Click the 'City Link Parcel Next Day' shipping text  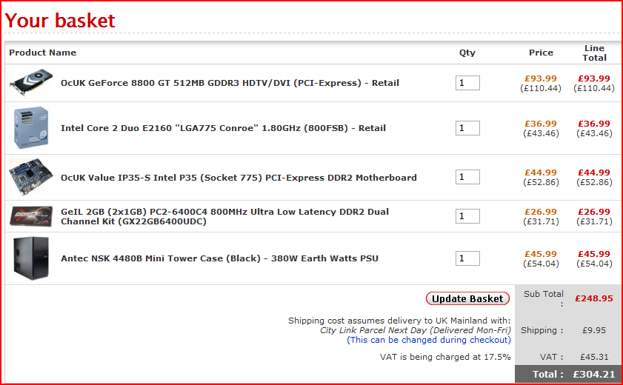(415, 330)
